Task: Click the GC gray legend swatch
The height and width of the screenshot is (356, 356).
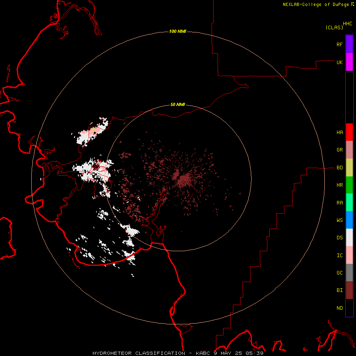Action: point(349,273)
